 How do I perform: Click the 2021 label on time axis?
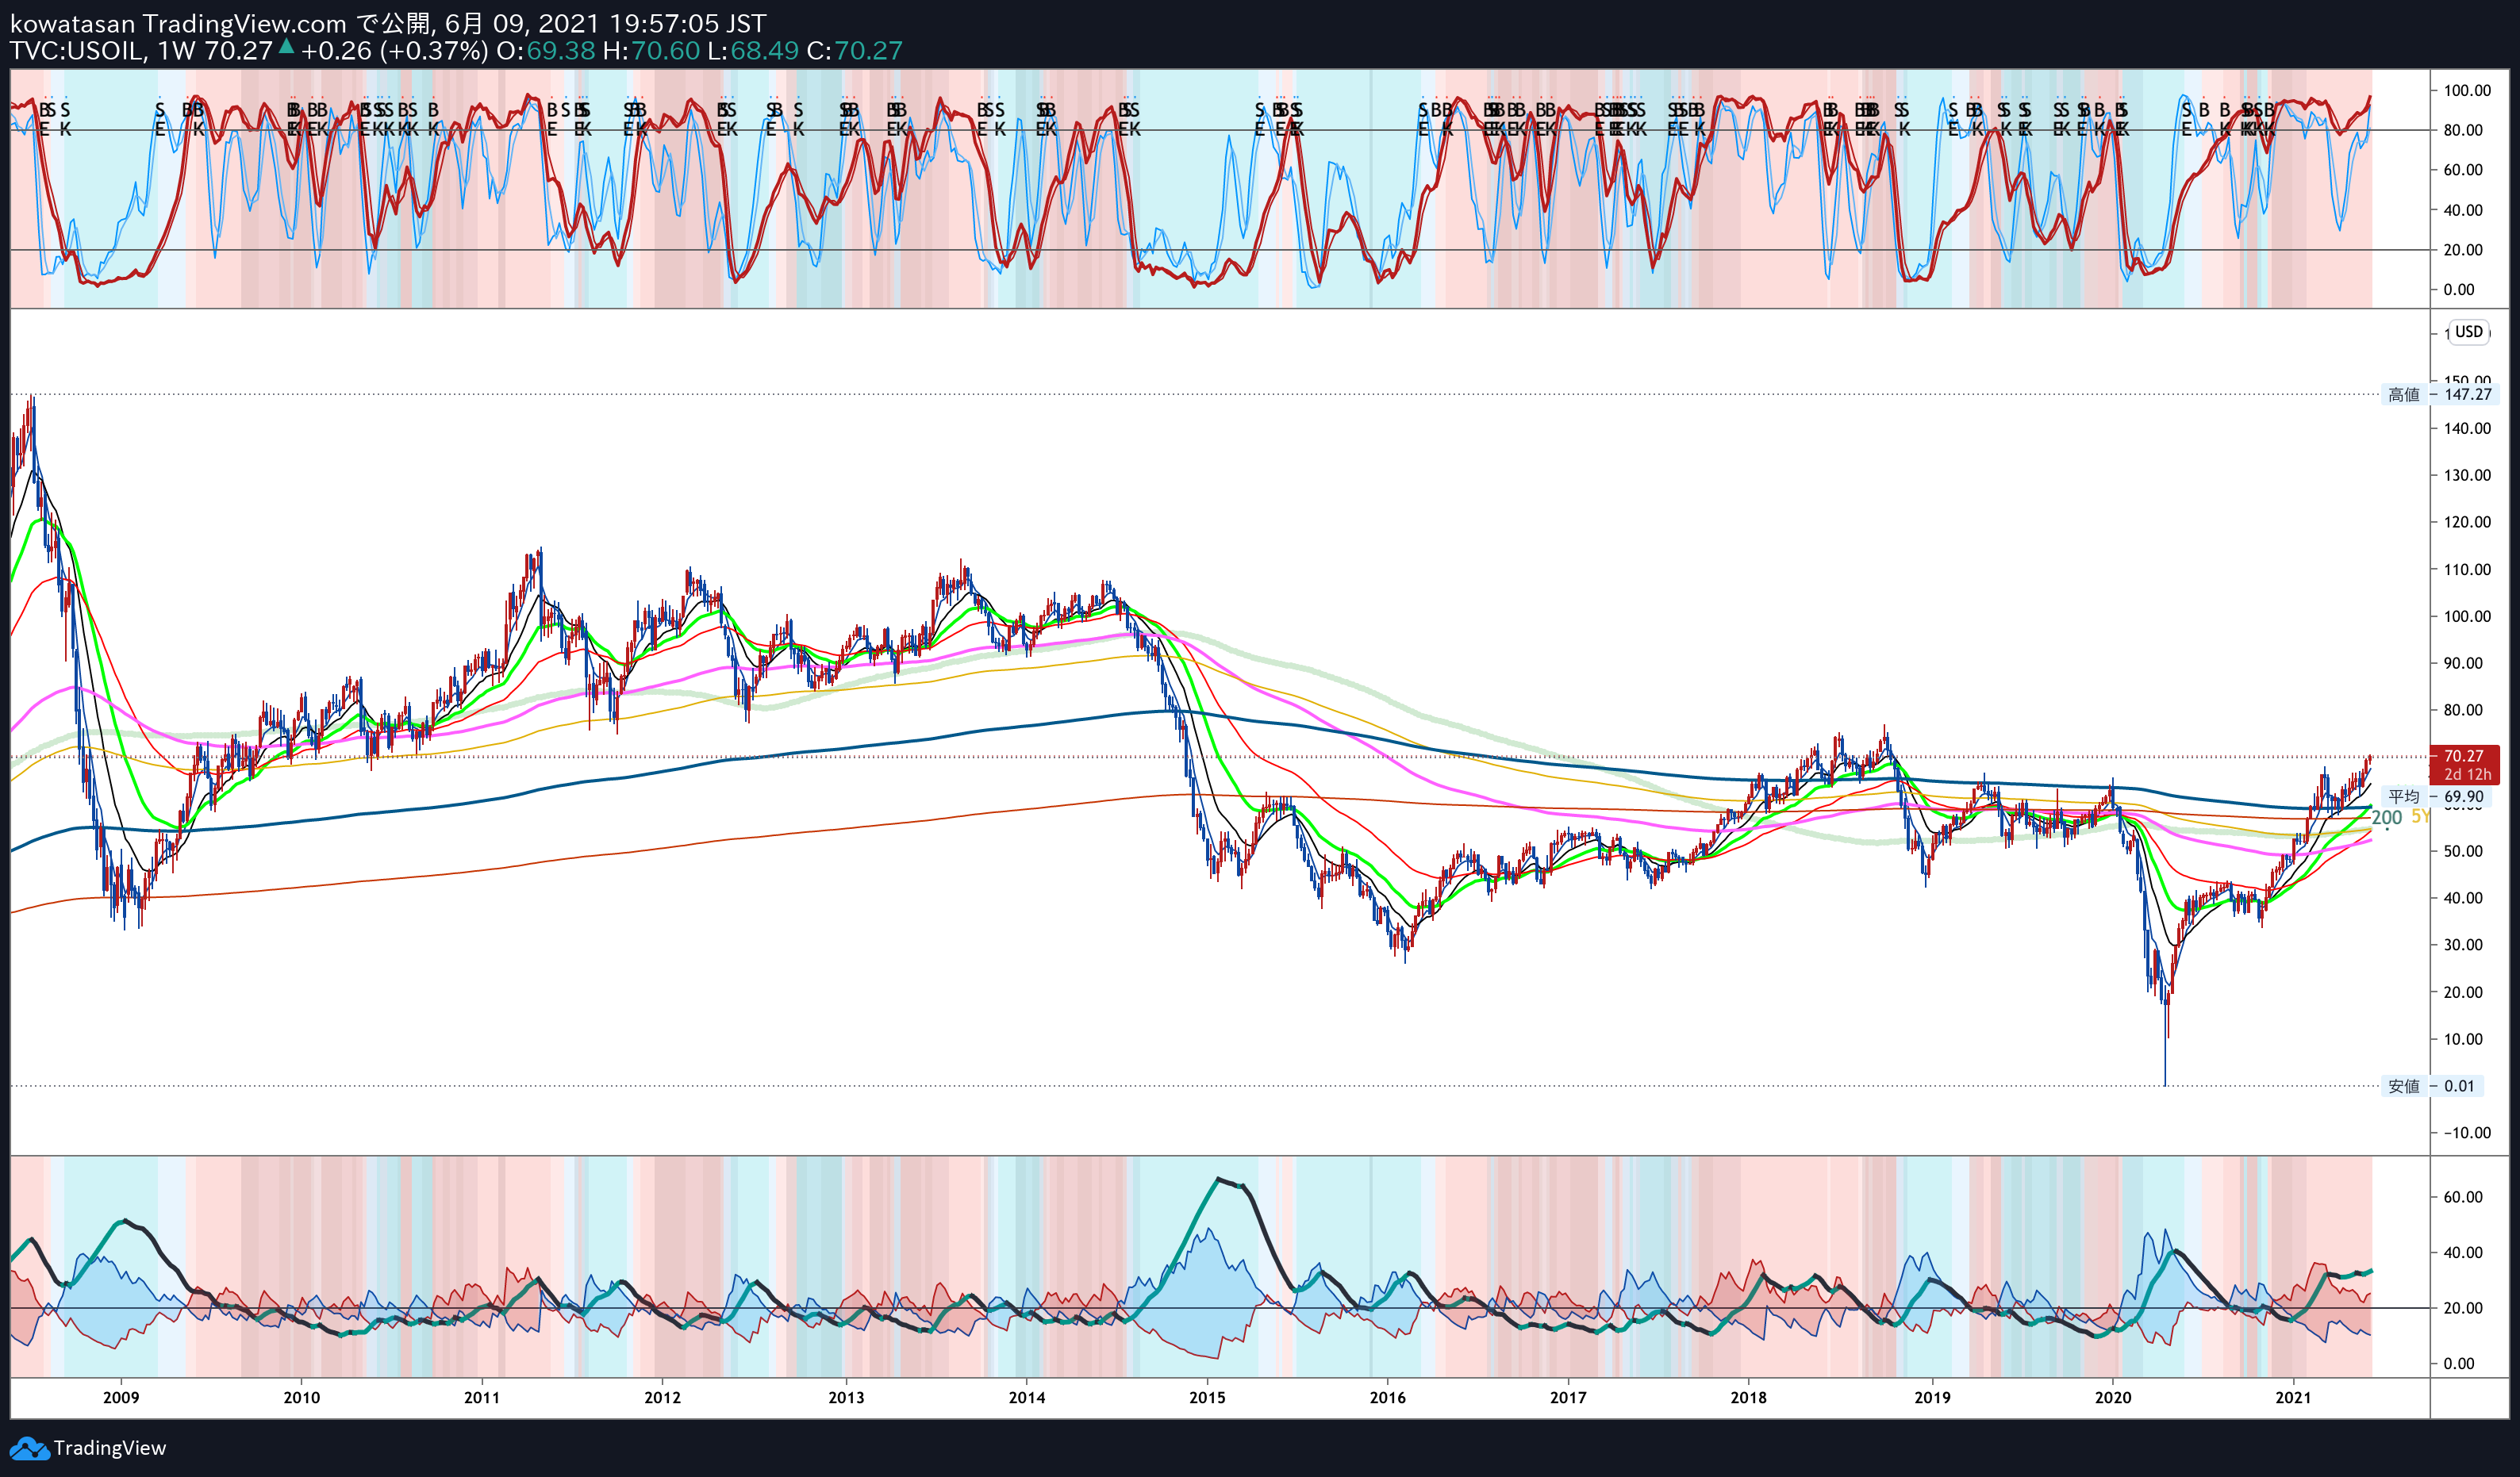(2294, 1398)
